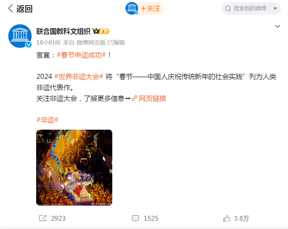Open the 网页链接 web link
288x229 pixels.
point(152,98)
